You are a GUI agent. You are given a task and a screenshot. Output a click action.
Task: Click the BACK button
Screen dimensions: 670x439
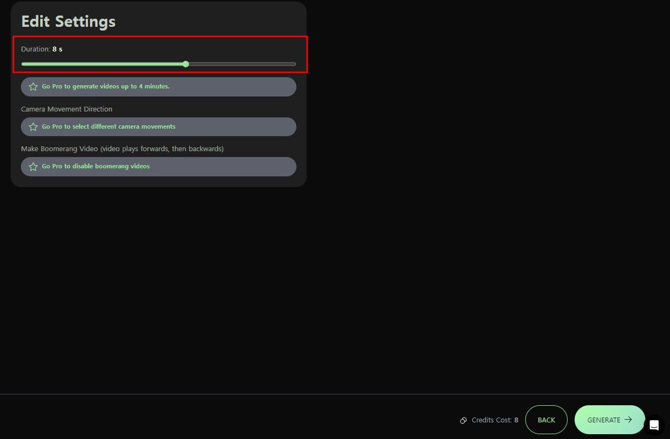[546, 420]
